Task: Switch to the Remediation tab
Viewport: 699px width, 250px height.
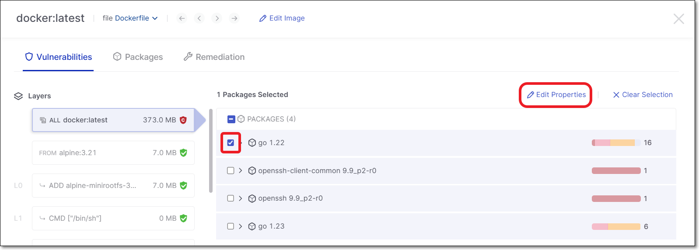Action: (x=214, y=57)
